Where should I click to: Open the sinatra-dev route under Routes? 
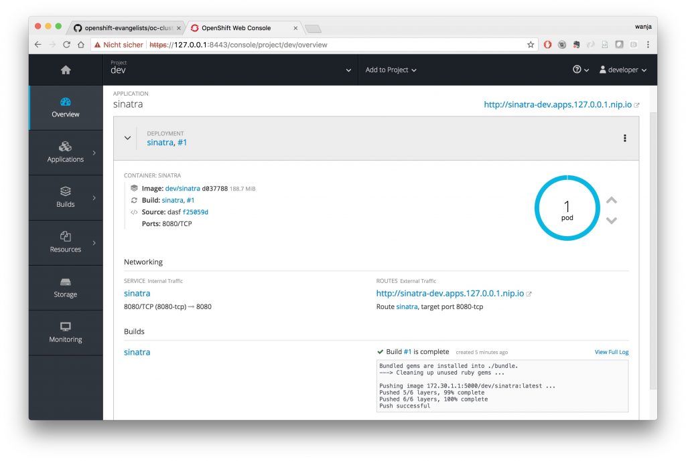tap(450, 293)
